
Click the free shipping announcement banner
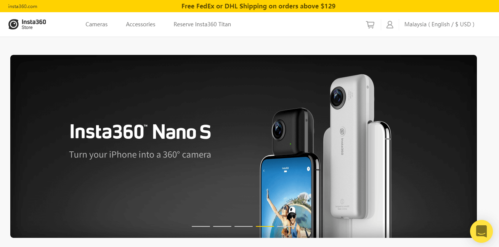[x=258, y=6]
